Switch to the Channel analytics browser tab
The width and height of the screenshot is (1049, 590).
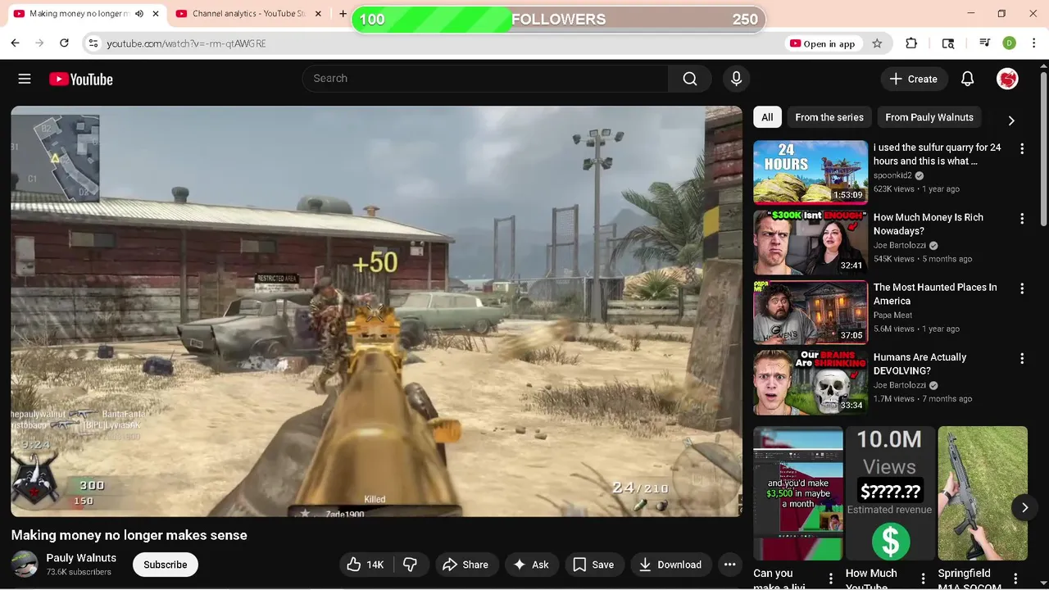tap(247, 14)
